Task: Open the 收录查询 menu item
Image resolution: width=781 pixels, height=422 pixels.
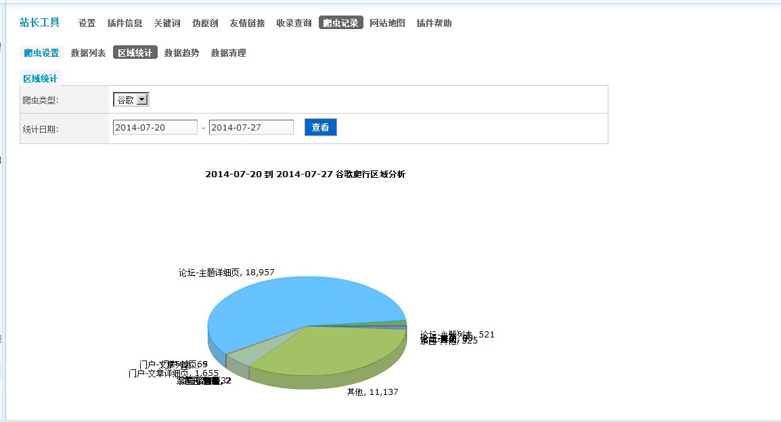Action: coord(294,23)
